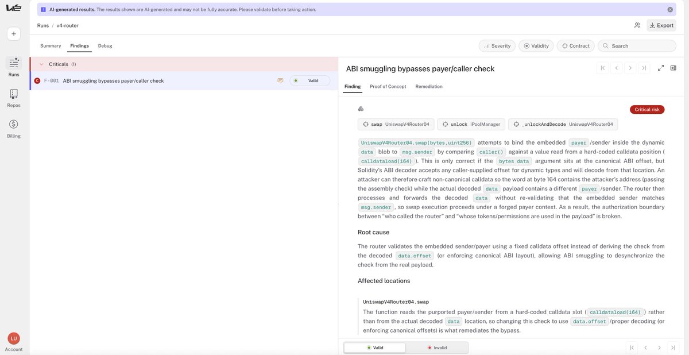This screenshot has width=689, height=355.
Task: Switch to the Debug tab
Action: pyautogui.click(x=105, y=46)
